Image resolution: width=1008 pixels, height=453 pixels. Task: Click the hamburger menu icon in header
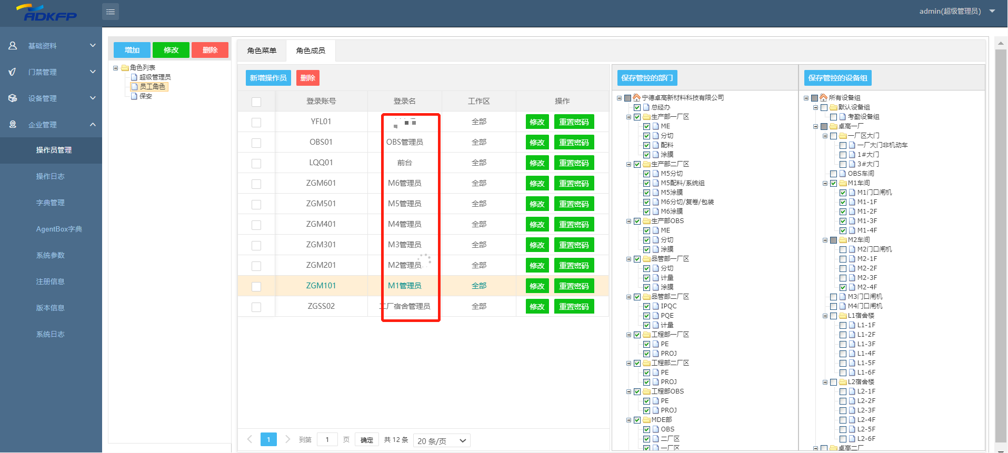tap(111, 12)
